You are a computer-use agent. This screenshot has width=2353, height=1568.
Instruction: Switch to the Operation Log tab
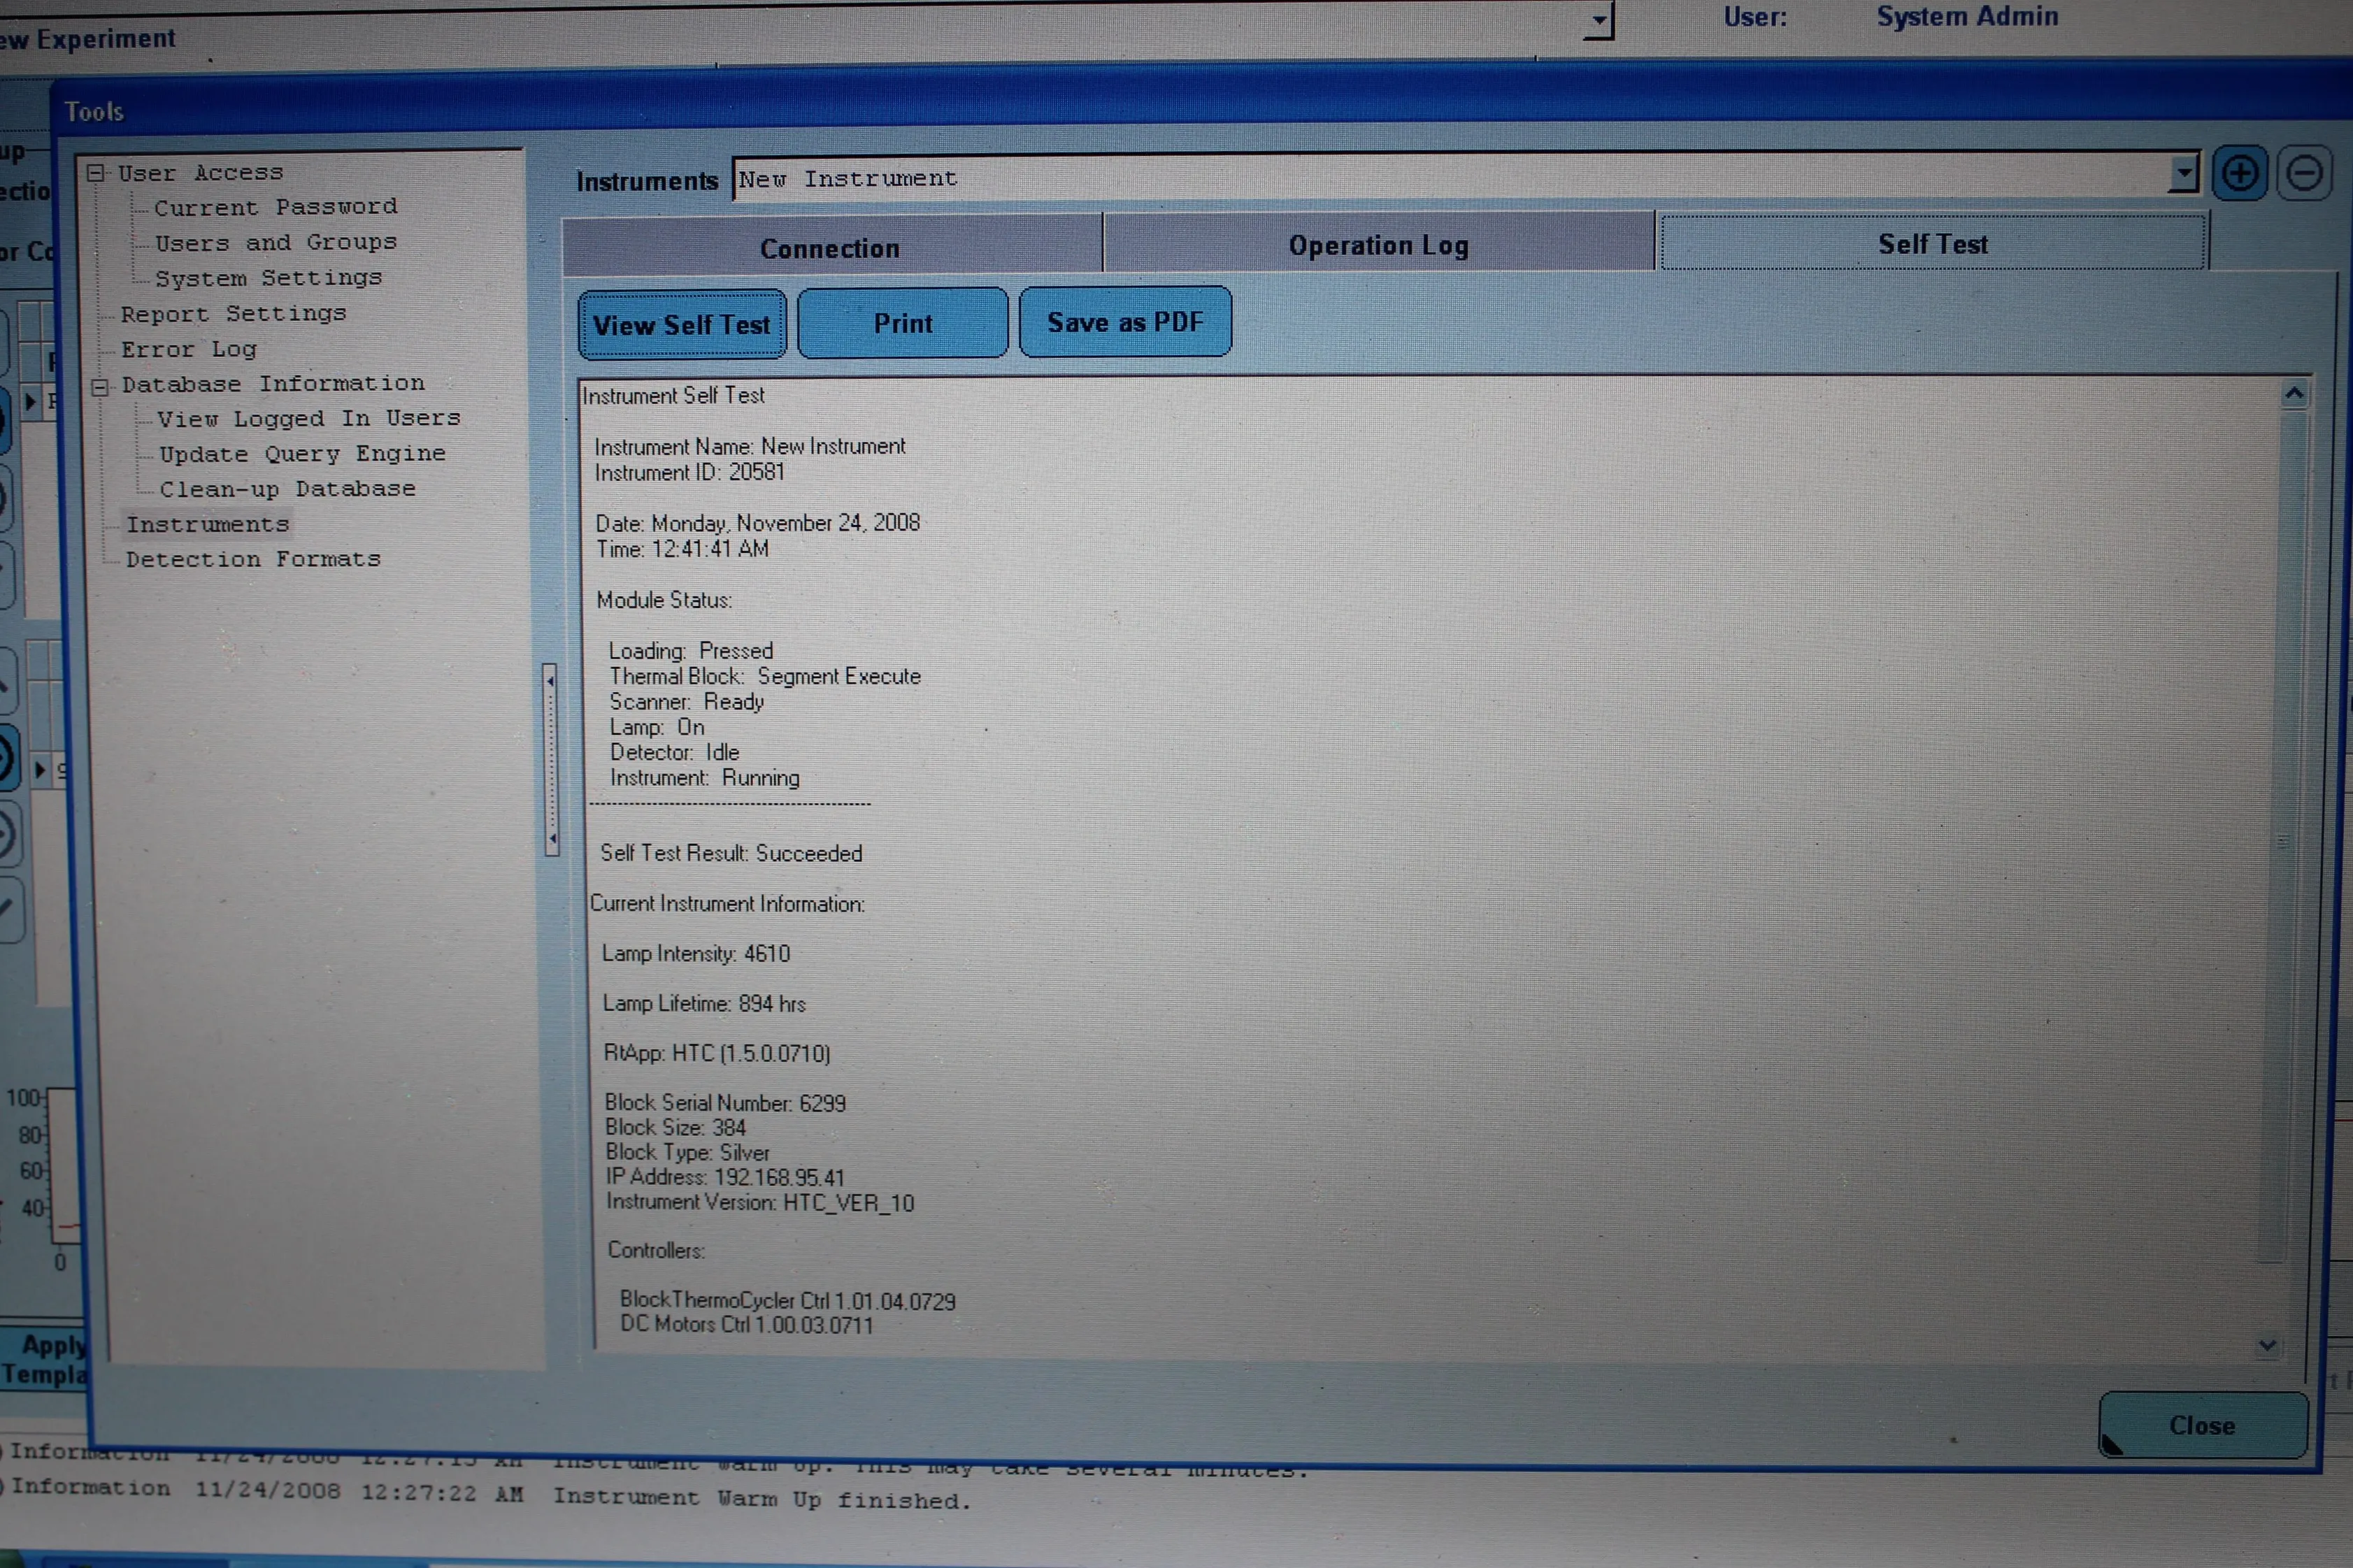[x=1378, y=244]
